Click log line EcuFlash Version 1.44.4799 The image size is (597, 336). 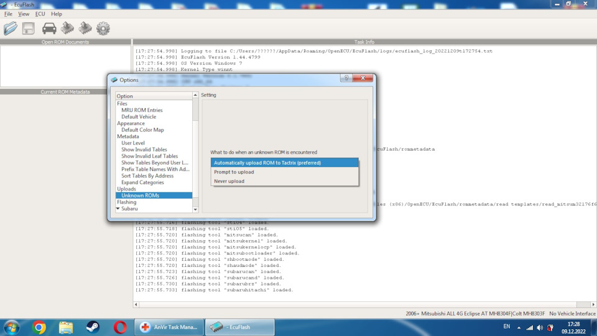tap(198, 57)
